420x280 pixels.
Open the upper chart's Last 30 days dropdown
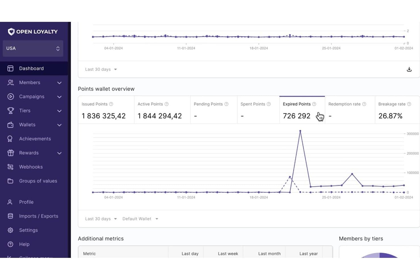click(x=101, y=69)
